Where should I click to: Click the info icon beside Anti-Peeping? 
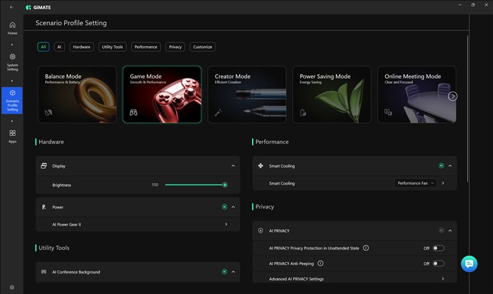point(320,263)
